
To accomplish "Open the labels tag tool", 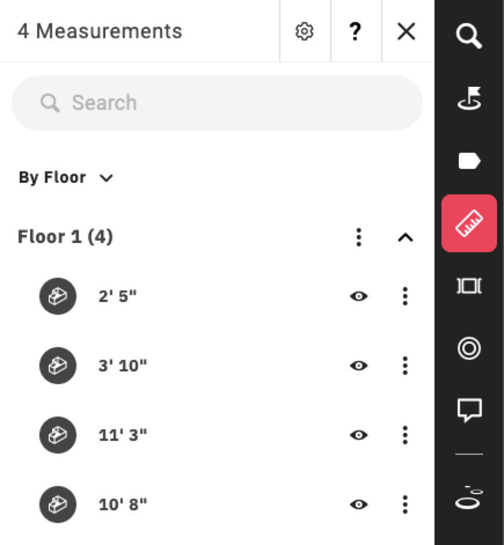I will click(469, 161).
